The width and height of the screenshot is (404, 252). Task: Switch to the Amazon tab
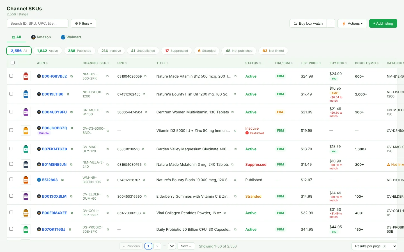coord(41,37)
